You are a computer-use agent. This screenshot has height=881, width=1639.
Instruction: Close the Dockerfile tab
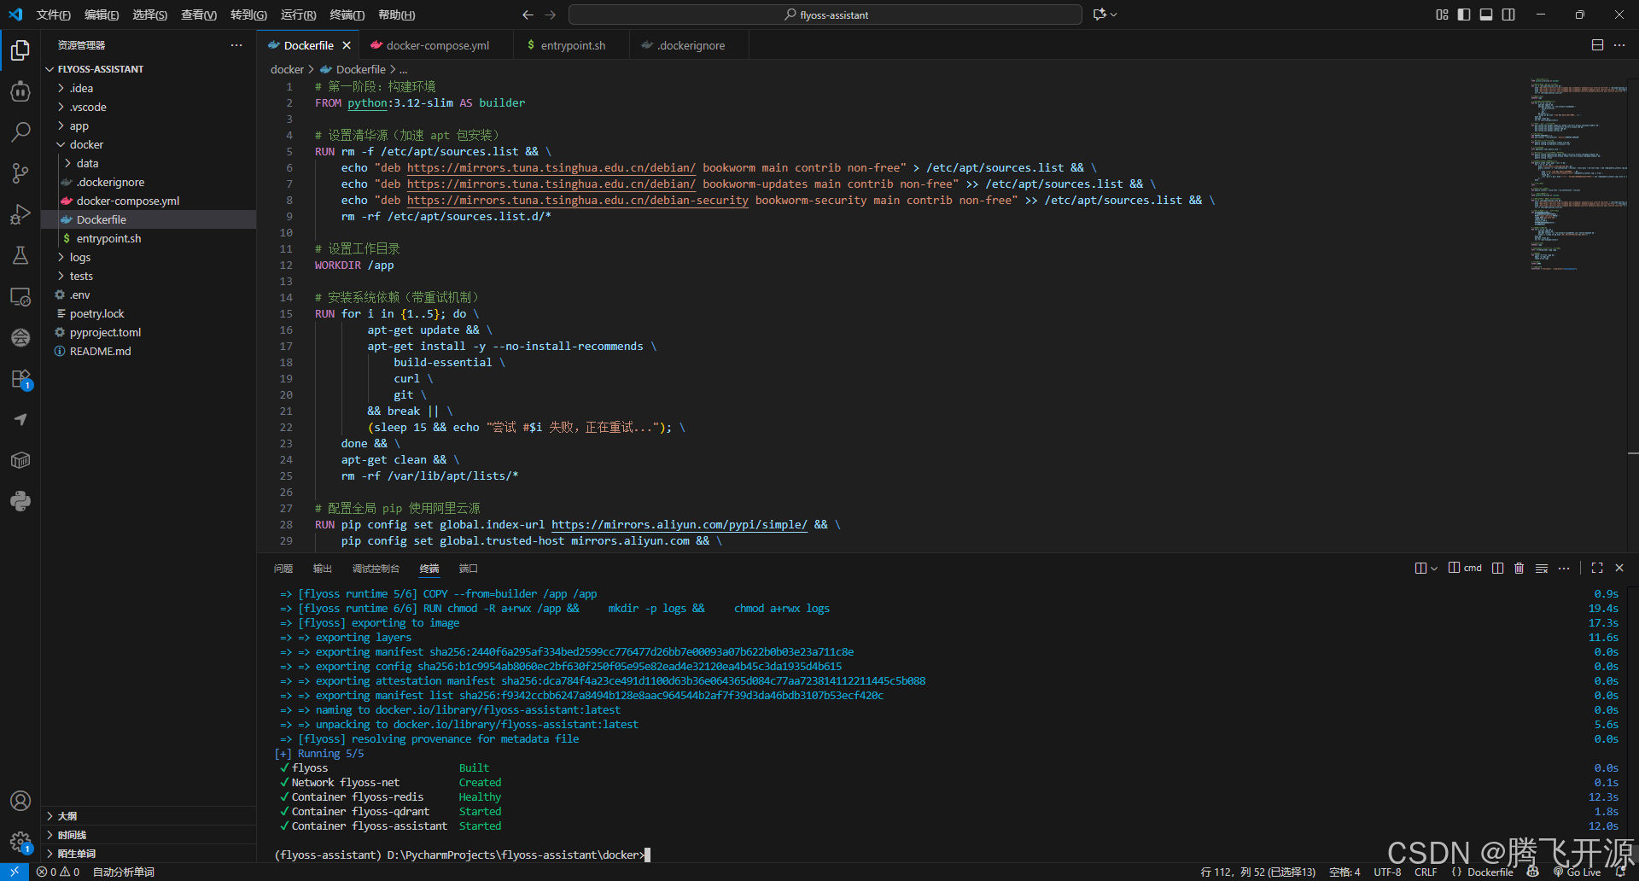346,45
